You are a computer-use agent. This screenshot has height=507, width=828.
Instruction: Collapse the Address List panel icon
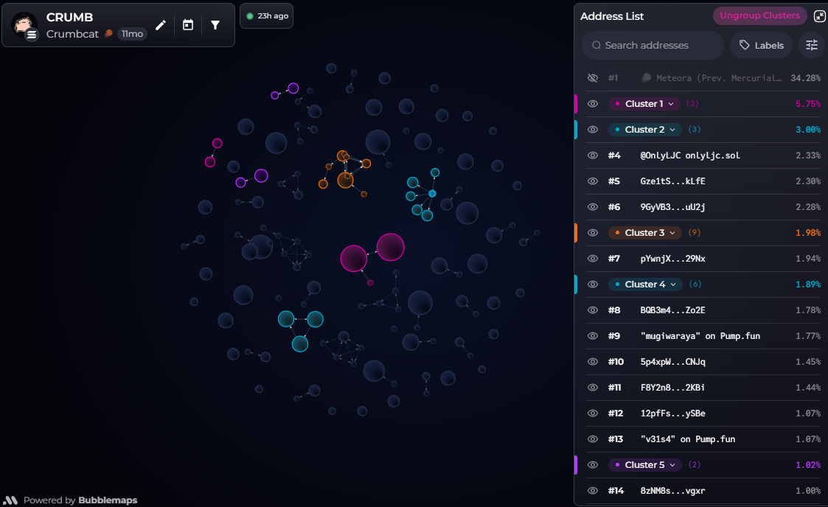click(x=819, y=15)
